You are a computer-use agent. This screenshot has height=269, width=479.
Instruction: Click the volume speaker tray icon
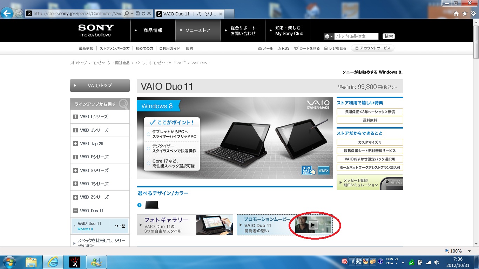(437, 262)
